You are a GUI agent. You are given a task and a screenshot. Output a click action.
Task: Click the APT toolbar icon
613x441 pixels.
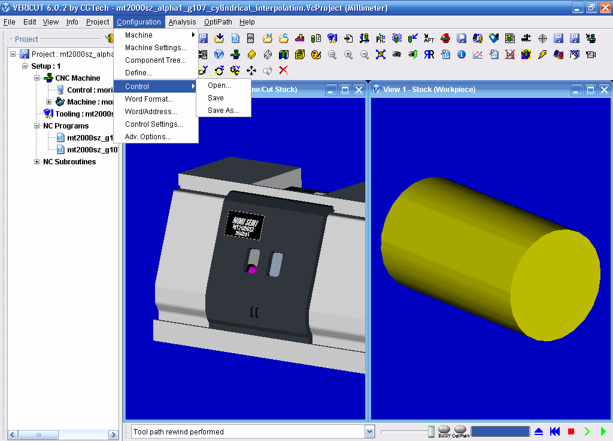click(x=429, y=38)
